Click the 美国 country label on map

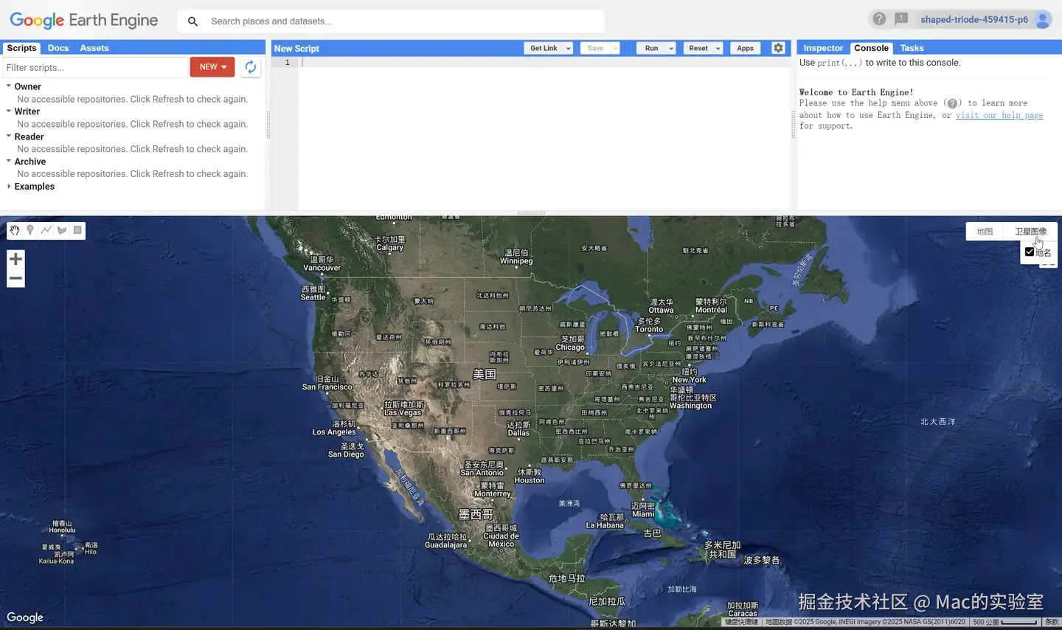(485, 374)
